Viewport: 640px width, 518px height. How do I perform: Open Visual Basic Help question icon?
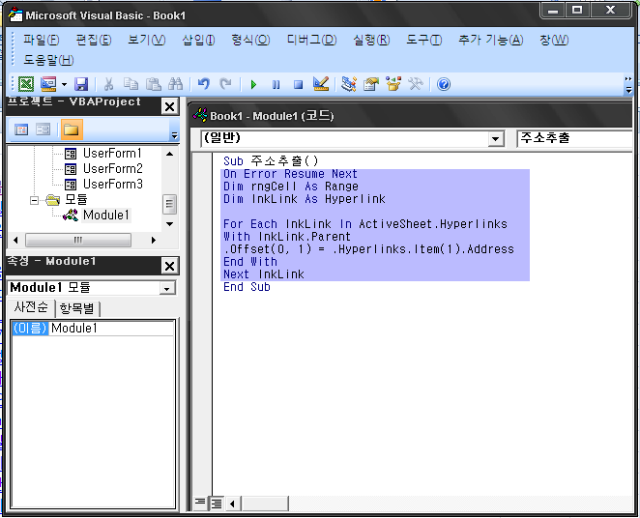(444, 84)
